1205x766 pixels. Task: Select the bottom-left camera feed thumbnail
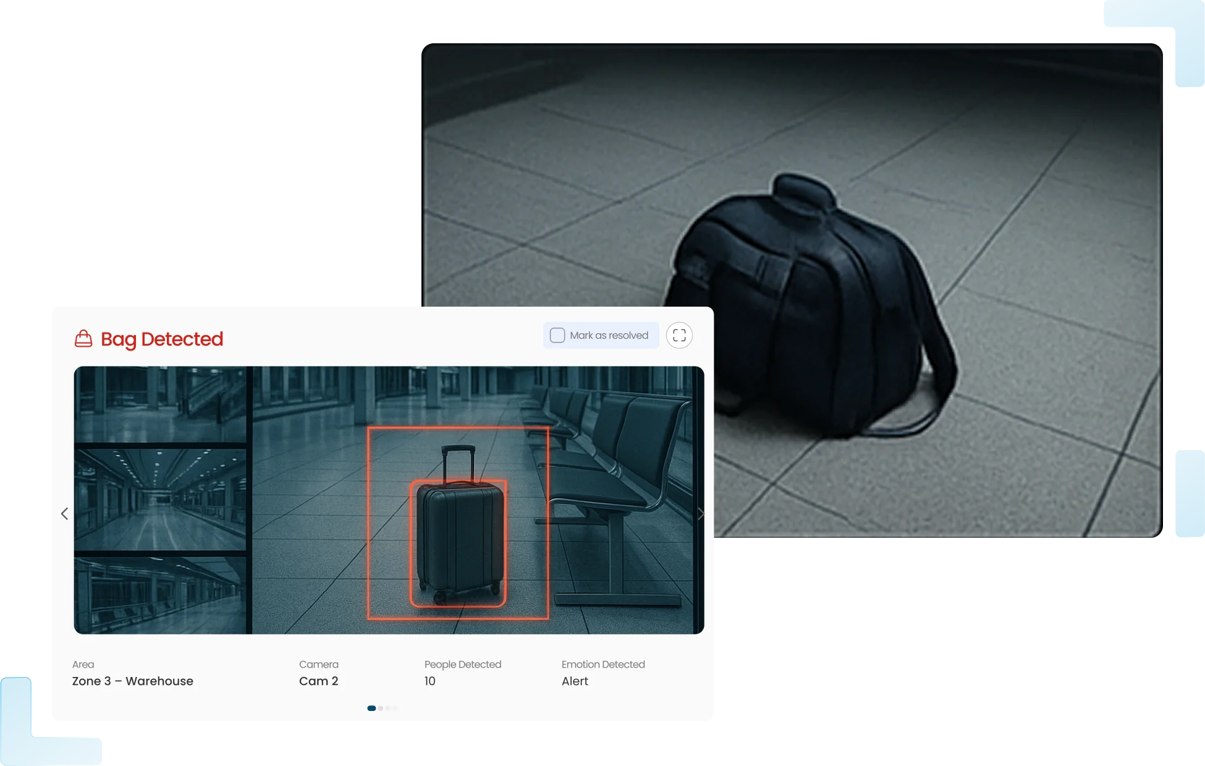(161, 594)
